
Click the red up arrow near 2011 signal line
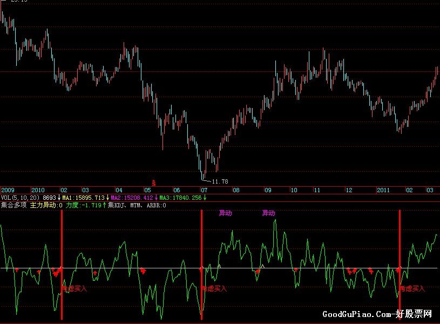(x=399, y=269)
